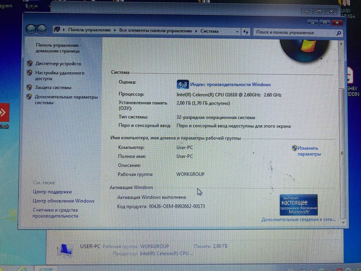Open 'Диспетчер устройств' link

pyautogui.click(x=58, y=63)
